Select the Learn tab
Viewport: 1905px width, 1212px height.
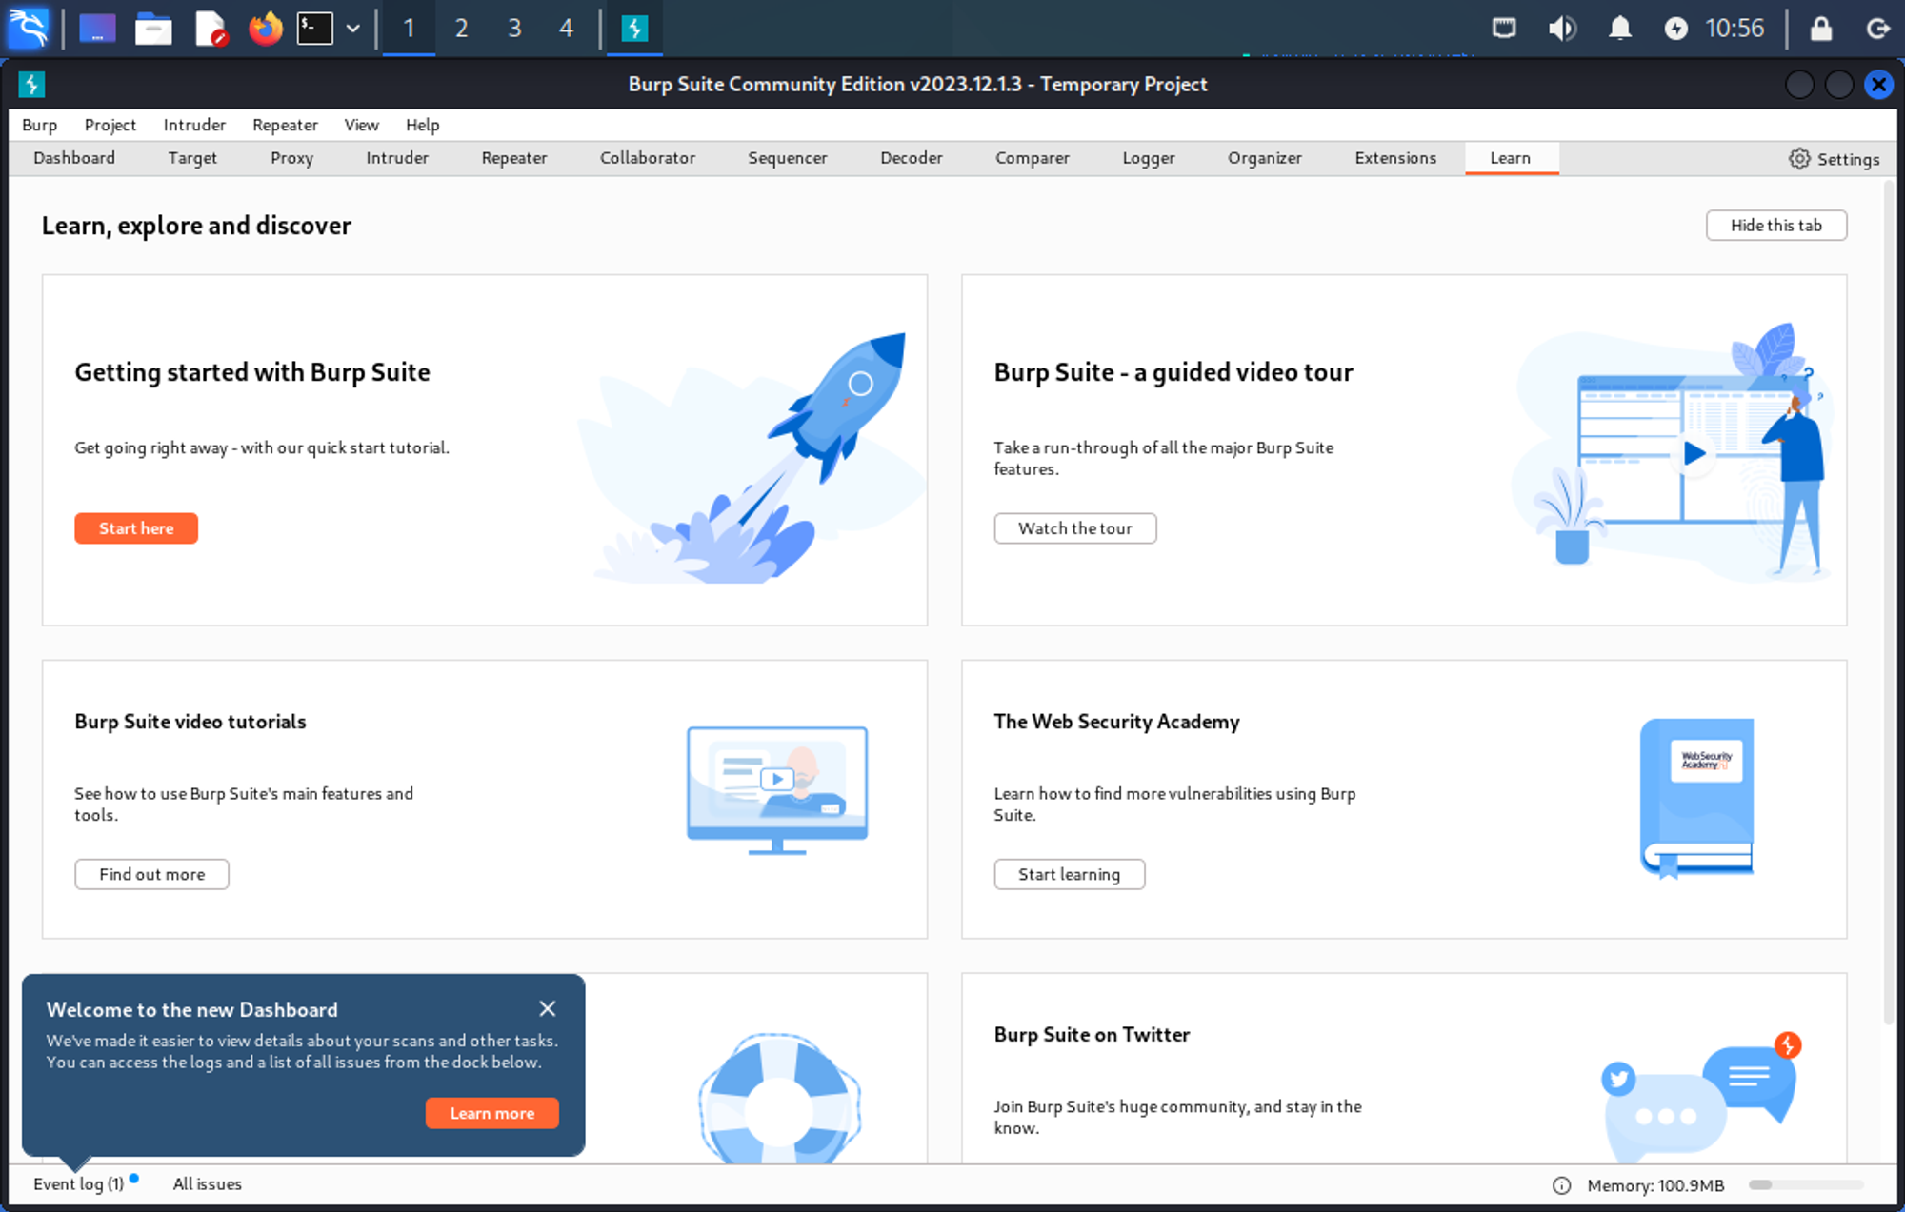pyautogui.click(x=1511, y=158)
